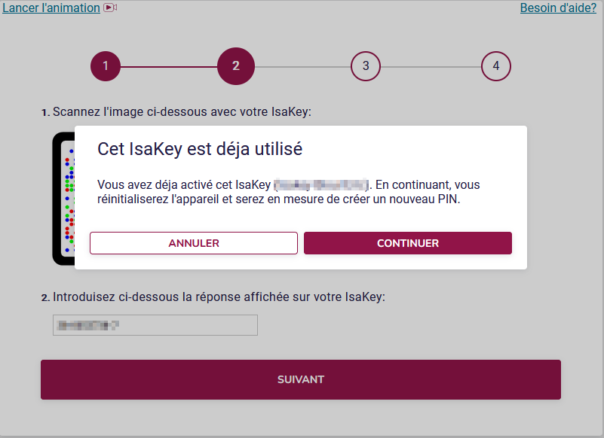The width and height of the screenshot is (604, 438).
Task: Click the black frame of the scan image
Action: (x=57, y=199)
